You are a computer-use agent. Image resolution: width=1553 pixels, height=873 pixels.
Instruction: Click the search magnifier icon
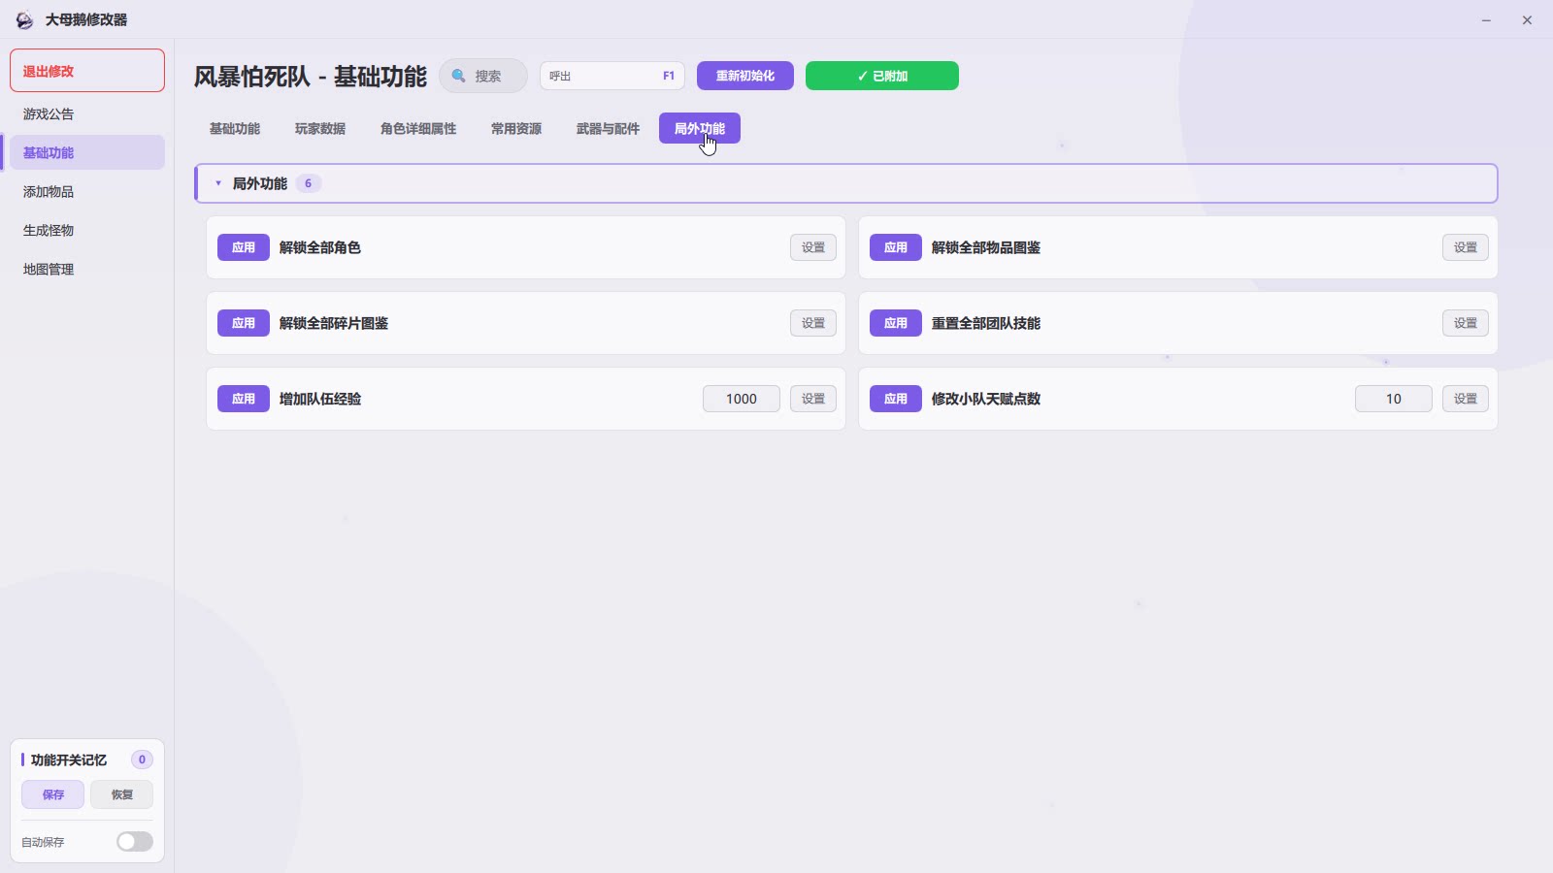pos(459,76)
